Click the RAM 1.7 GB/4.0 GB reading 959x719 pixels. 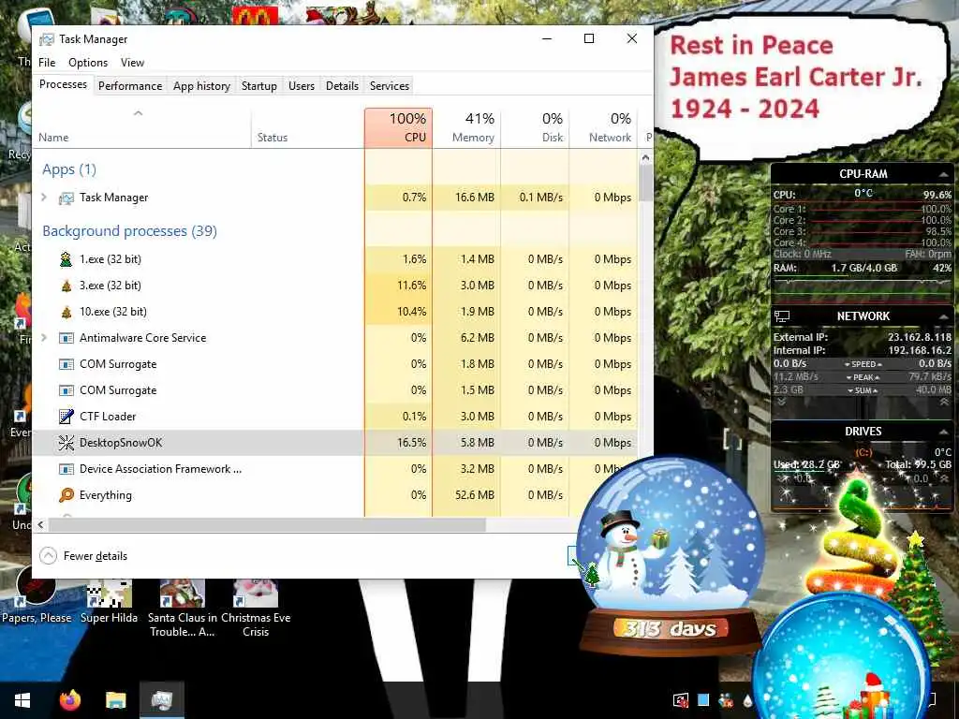pyautogui.click(x=863, y=268)
